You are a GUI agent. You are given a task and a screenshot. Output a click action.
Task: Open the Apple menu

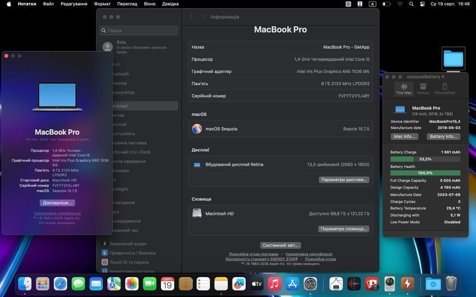click(x=9, y=4)
